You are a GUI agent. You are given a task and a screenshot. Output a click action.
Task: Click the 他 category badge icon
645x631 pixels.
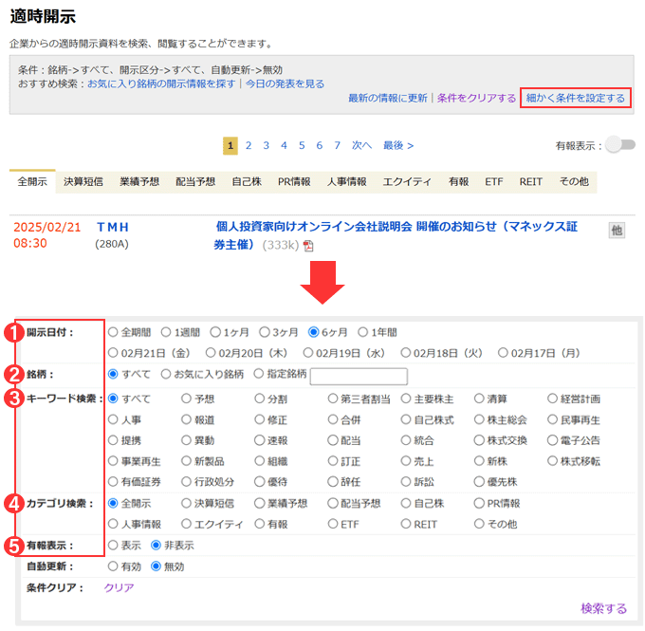coord(617,231)
